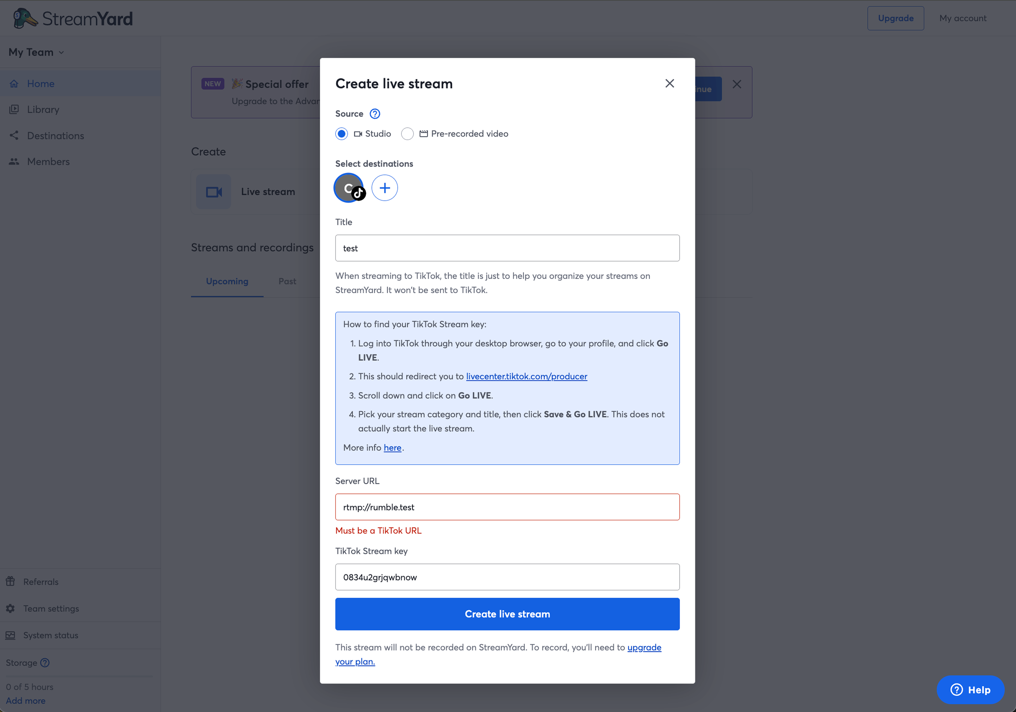This screenshot has width=1016, height=712.
Task: Click the blue Create live stream button
Action: 507,614
